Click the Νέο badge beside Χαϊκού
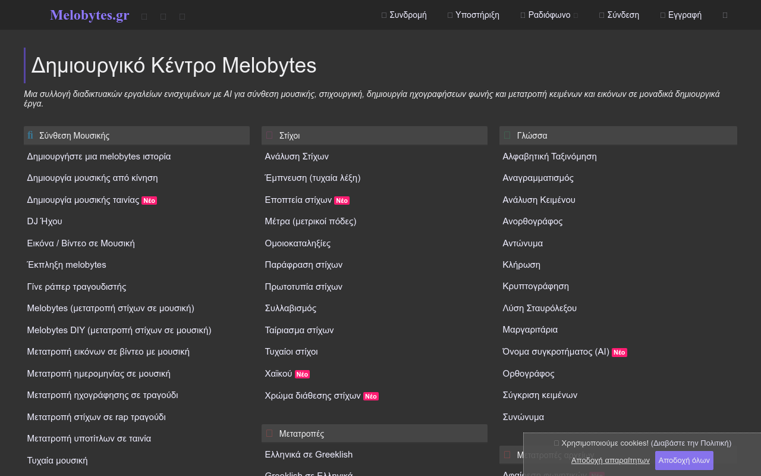The image size is (761, 476). (303, 374)
